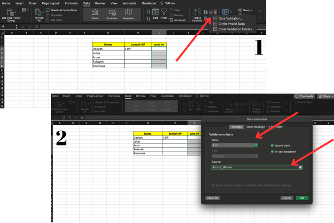Select Stocks data type in upper window
Screen dimensions: 334x223
(x=95, y=14)
